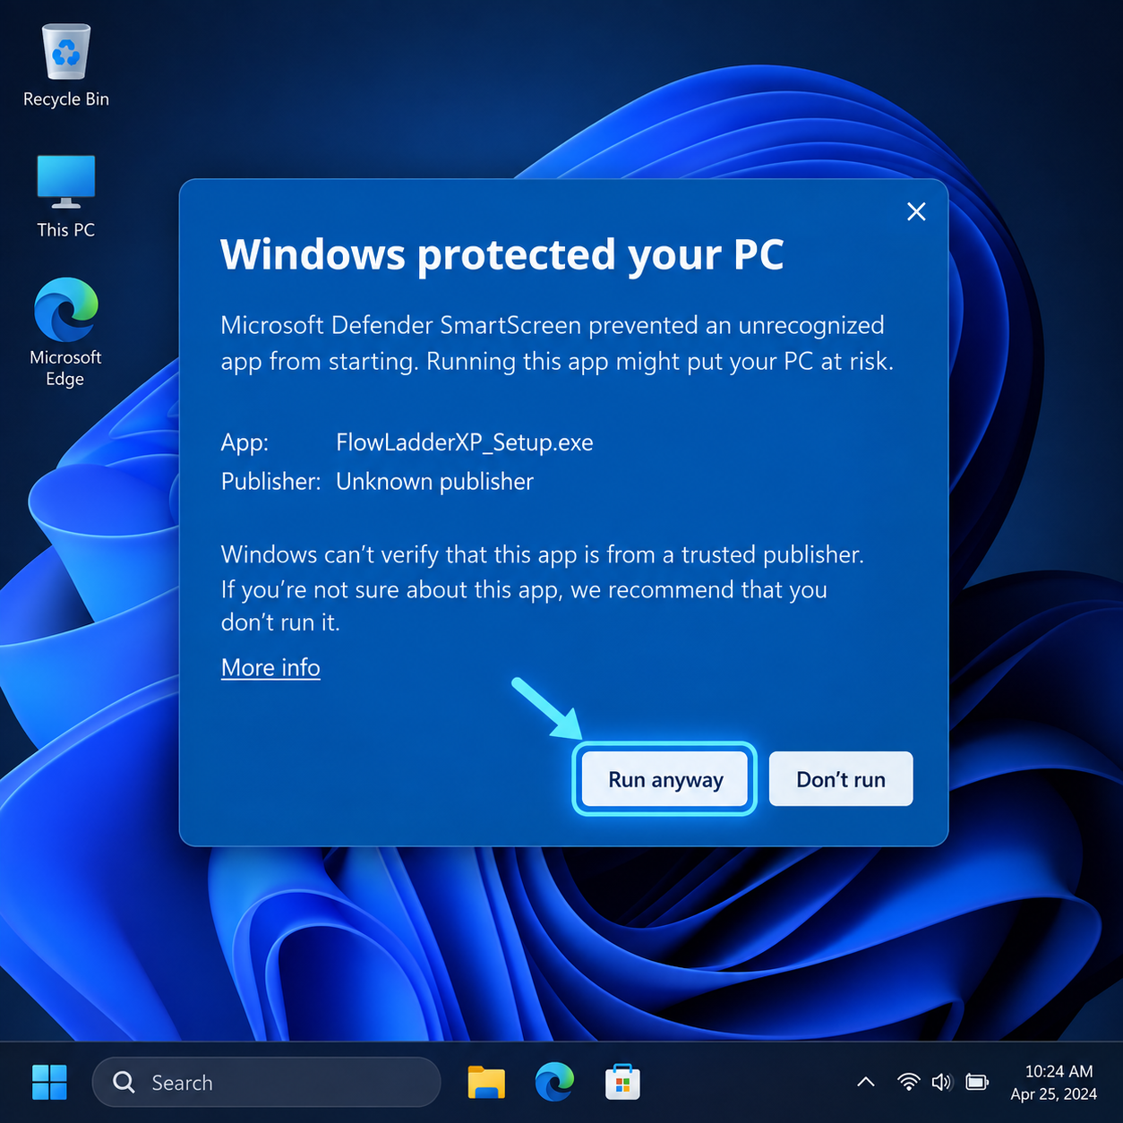
Task: Open File Explorer from the taskbar
Action: (486, 1082)
